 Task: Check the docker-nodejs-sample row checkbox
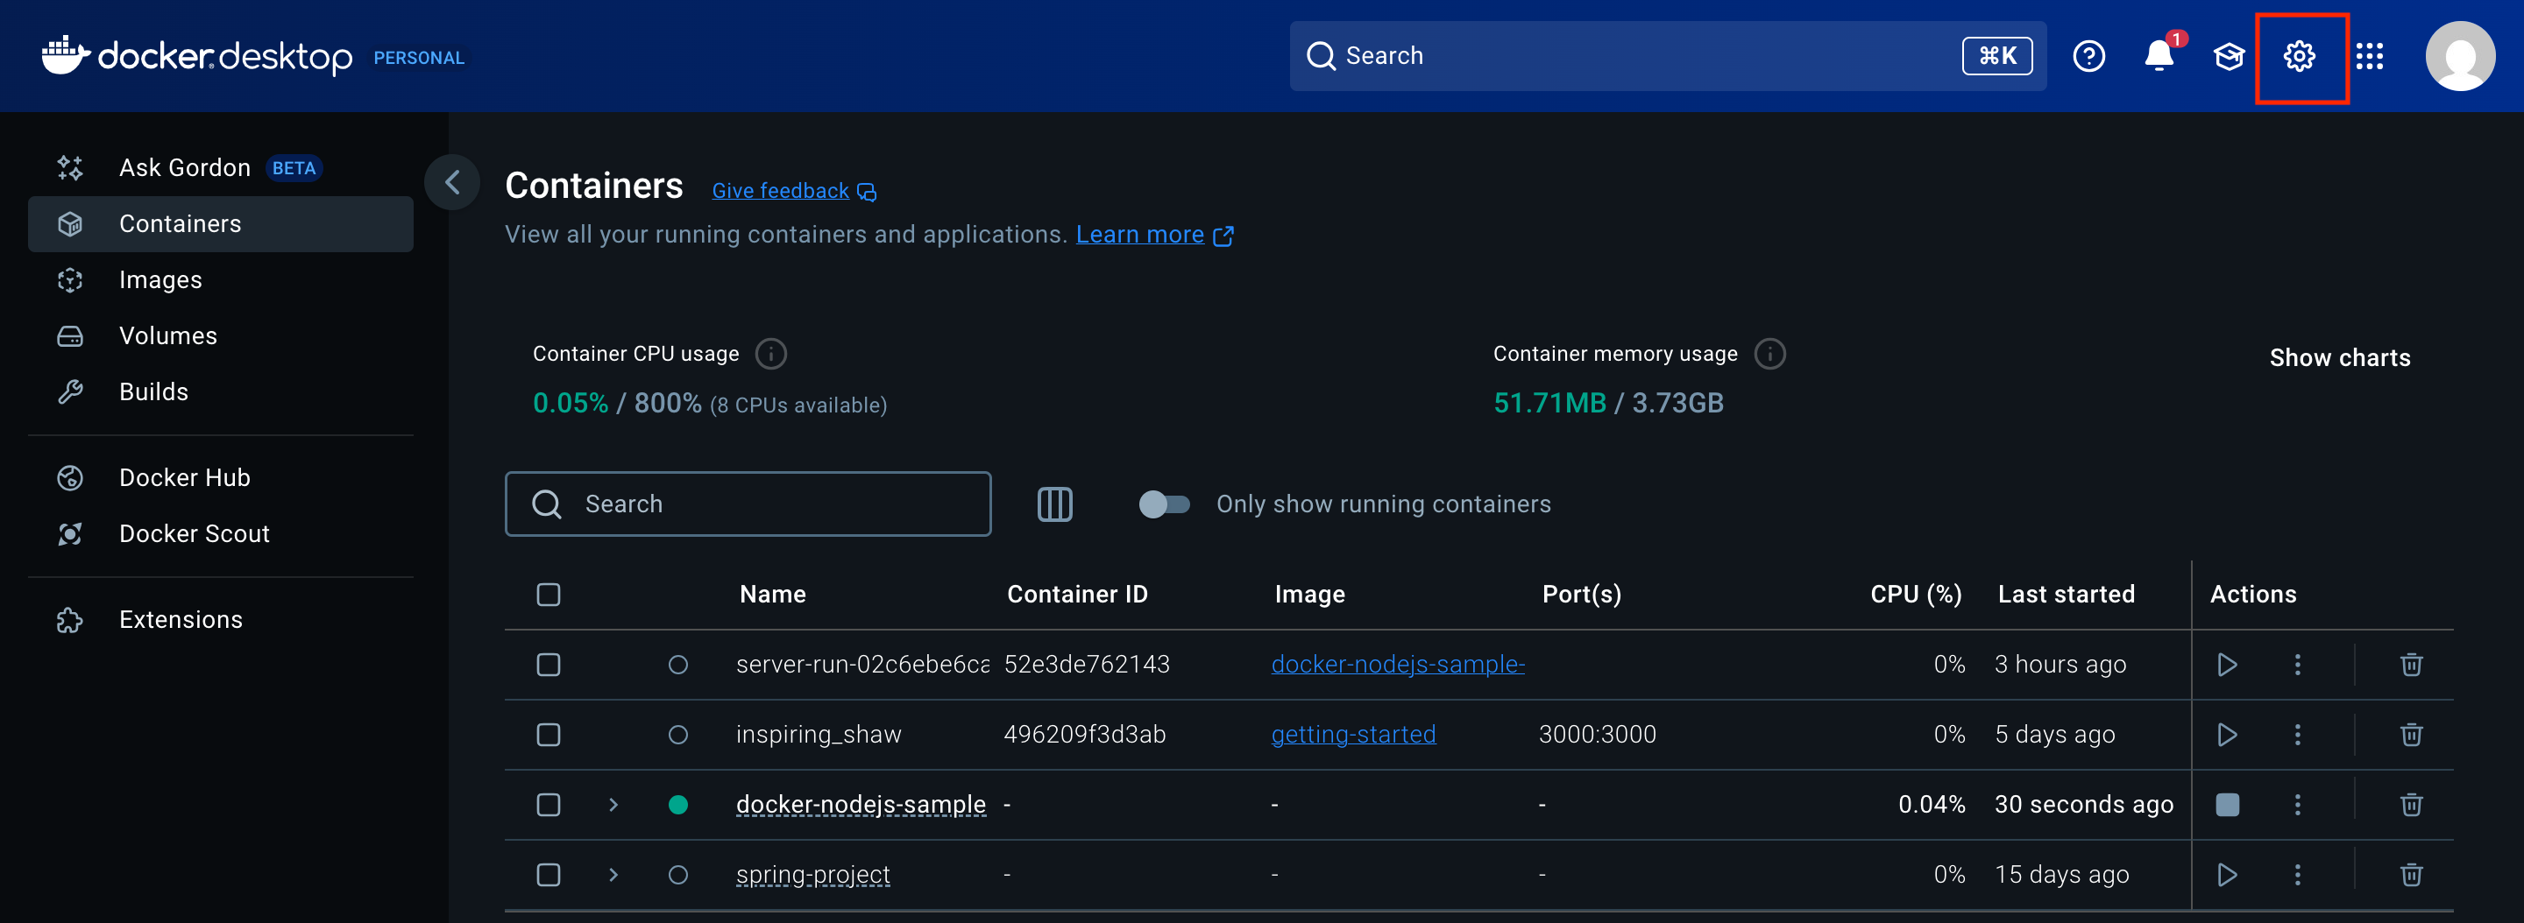pyautogui.click(x=549, y=805)
